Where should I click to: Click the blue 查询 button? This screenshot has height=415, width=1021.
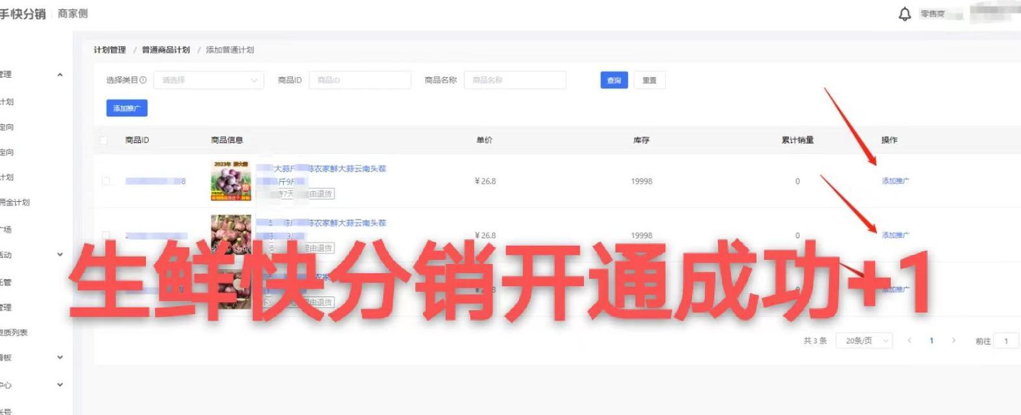tap(614, 80)
